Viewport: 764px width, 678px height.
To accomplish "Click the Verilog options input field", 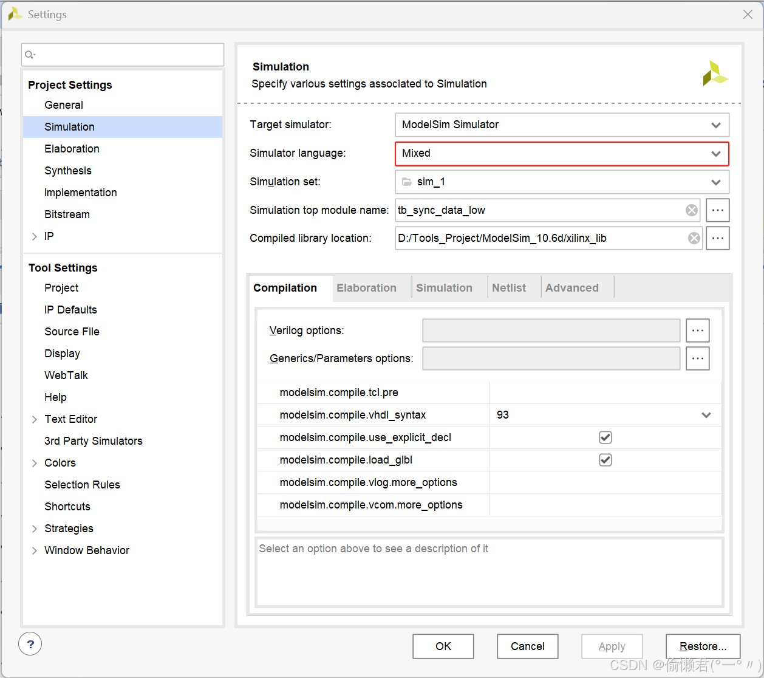I will pyautogui.click(x=551, y=330).
